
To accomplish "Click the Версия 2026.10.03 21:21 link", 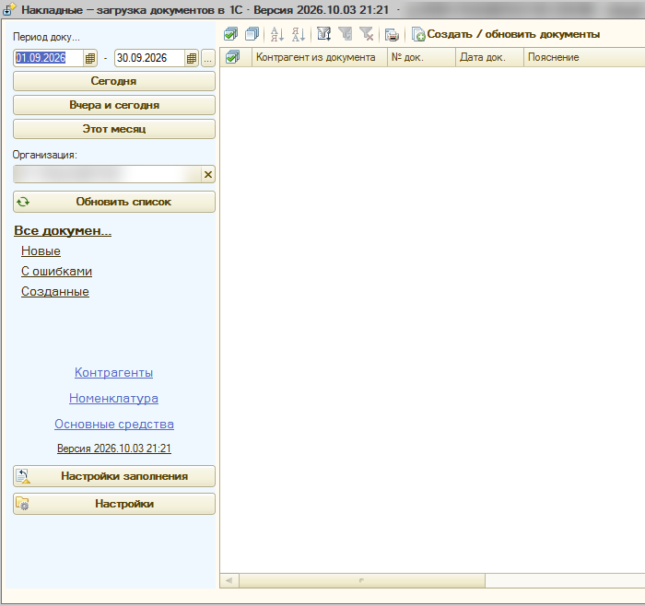I will click(x=114, y=449).
